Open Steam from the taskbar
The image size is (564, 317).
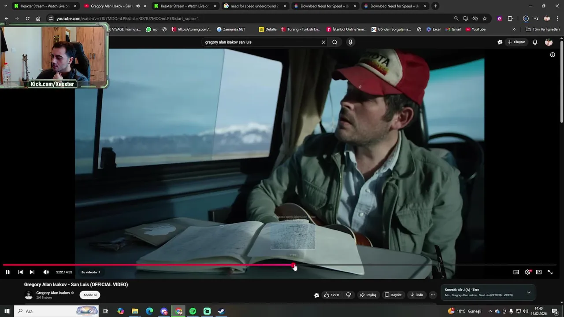tap(221, 311)
